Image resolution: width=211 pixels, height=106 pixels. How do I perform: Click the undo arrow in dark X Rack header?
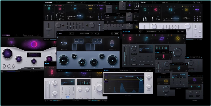click(x=58, y=2)
